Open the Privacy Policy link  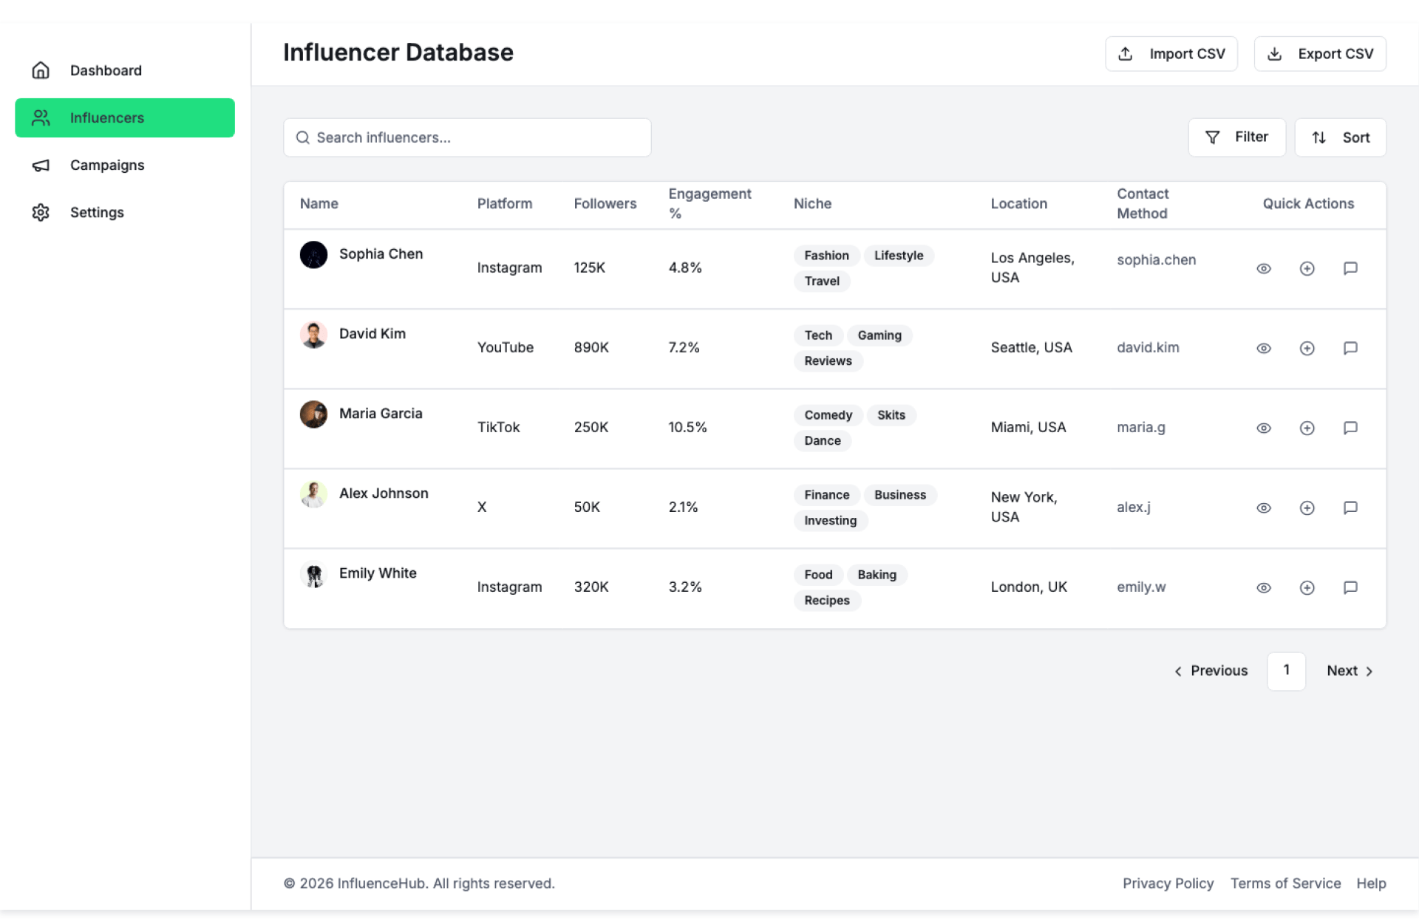[1168, 884]
